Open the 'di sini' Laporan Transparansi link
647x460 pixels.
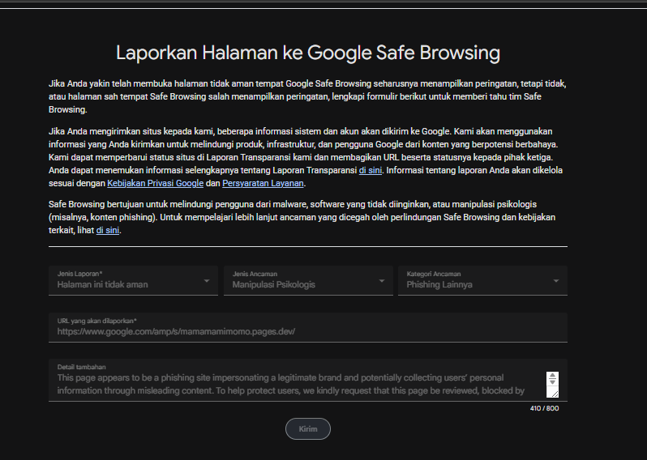click(x=371, y=170)
